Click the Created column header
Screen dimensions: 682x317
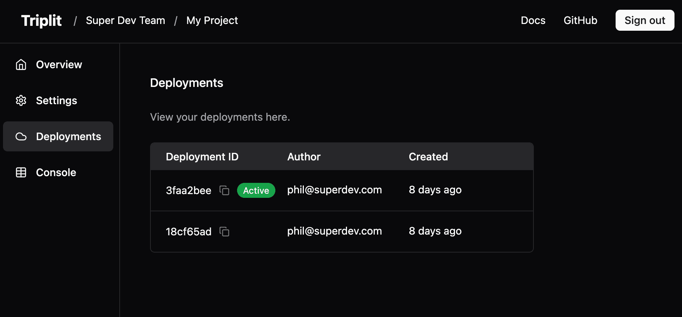428,157
